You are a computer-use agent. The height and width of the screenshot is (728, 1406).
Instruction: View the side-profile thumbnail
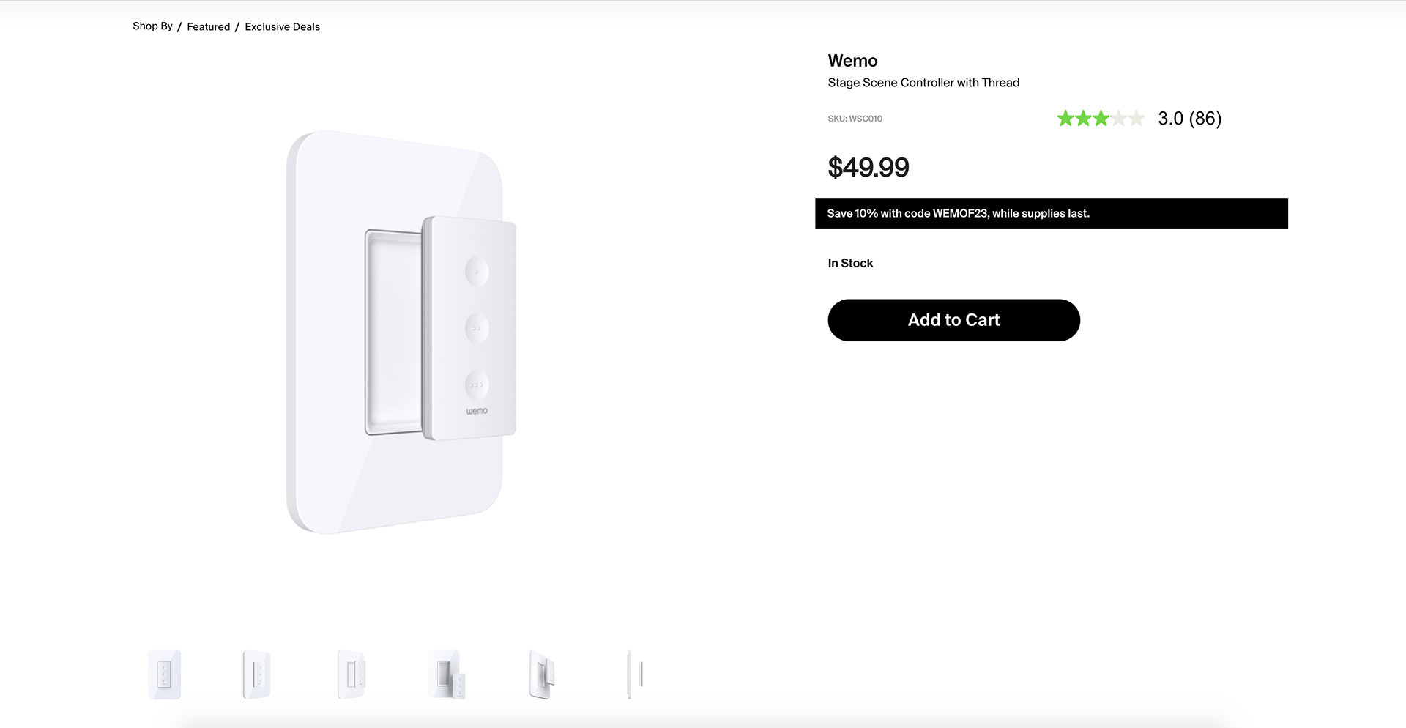click(x=635, y=675)
